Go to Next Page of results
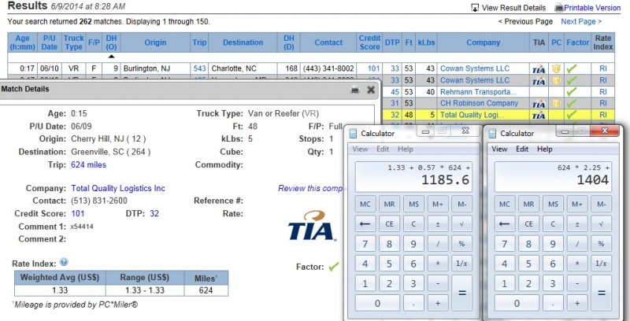Viewport: 630px width, 321px height. pos(581,21)
